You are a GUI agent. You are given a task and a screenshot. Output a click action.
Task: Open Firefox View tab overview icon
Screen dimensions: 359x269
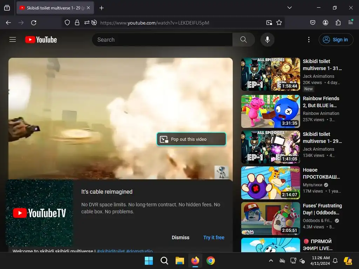coord(7,8)
